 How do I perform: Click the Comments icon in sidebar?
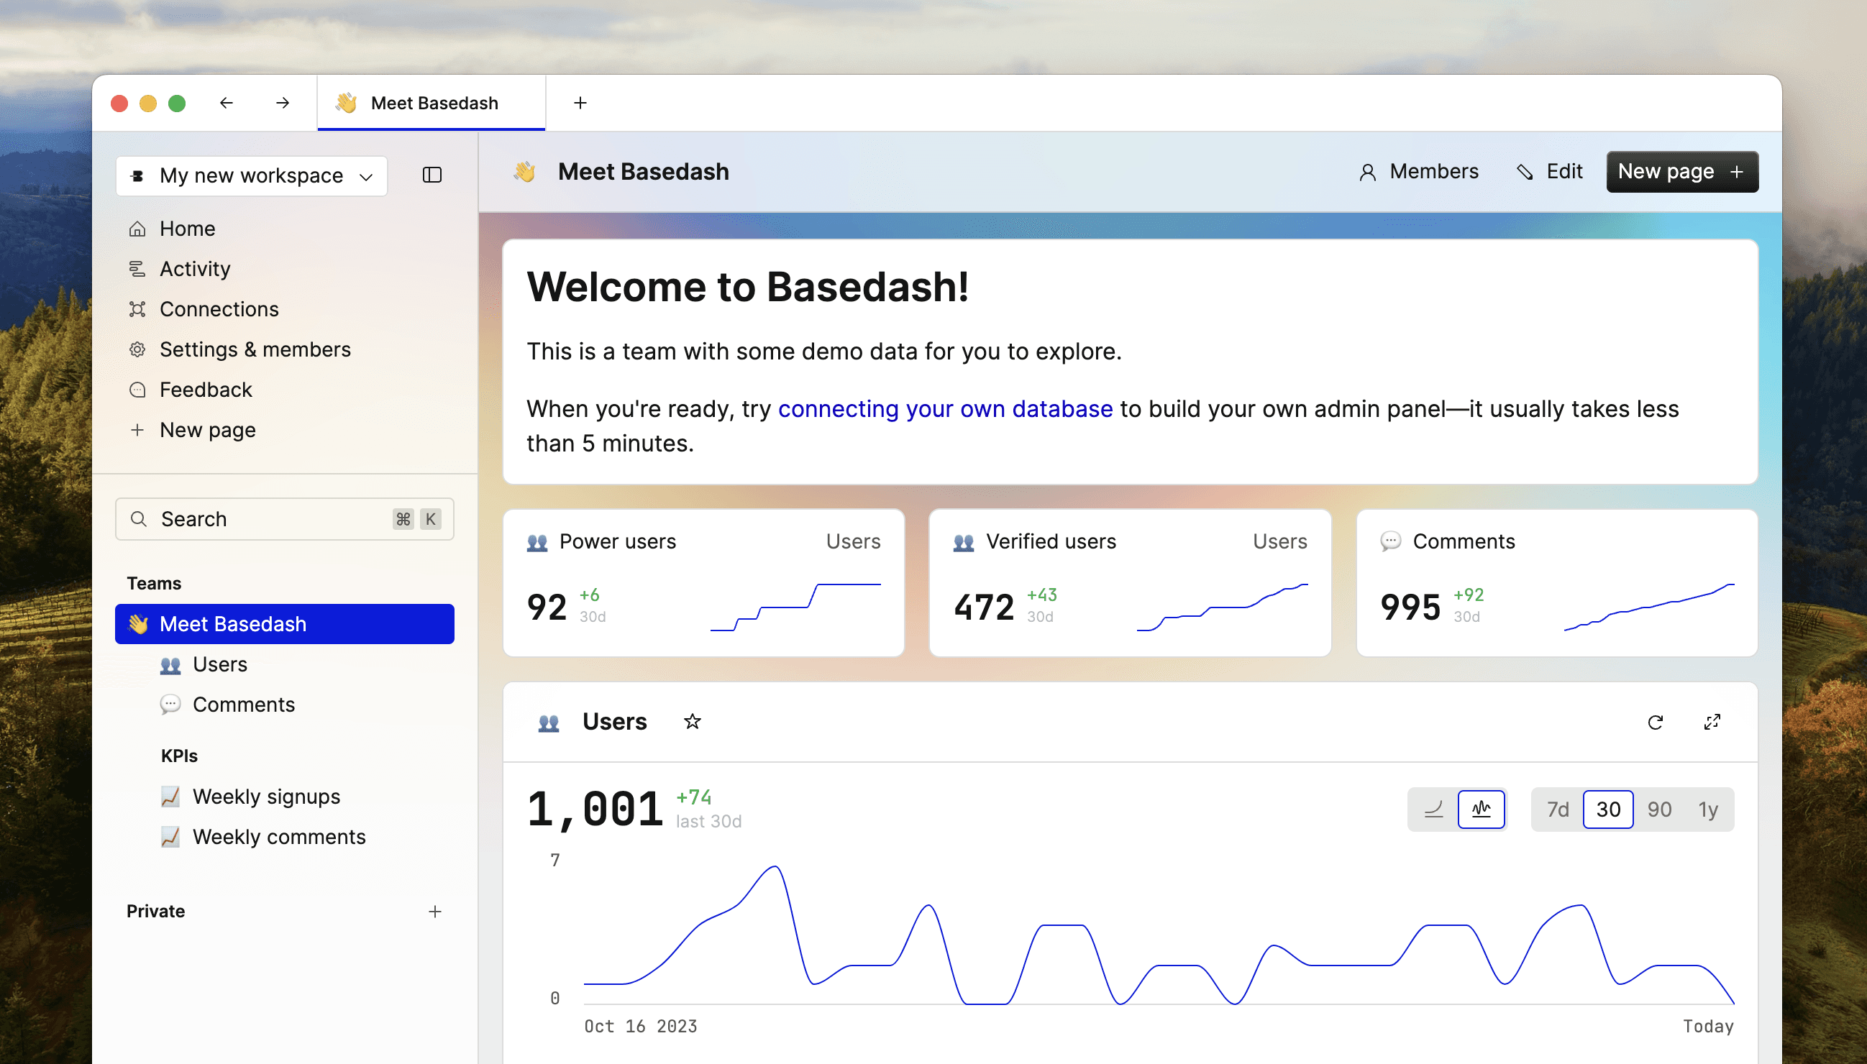pyautogui.click(x=170, y=704)
